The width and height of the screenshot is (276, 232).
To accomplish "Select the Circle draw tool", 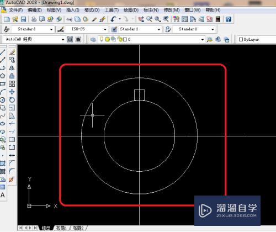I will (3, 100).
